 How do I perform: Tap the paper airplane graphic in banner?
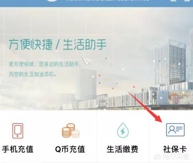[x=87, y=61]
